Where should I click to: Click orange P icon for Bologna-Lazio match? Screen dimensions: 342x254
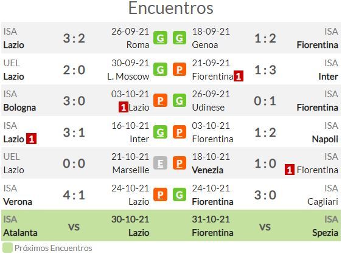click(x=160, y=100)
